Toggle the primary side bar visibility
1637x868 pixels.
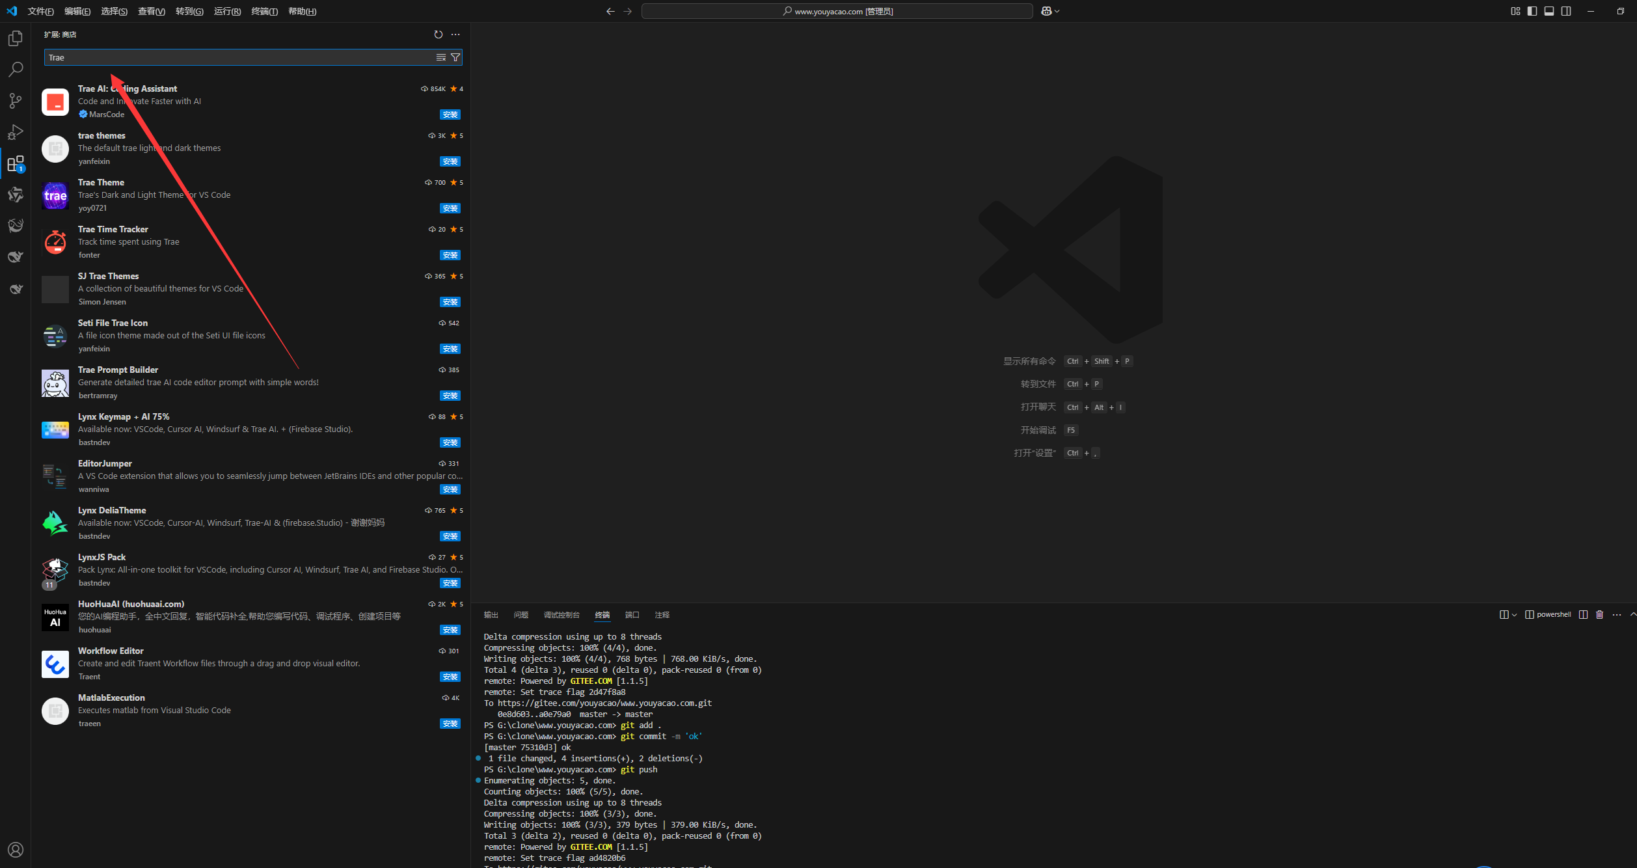(1532, 11)
